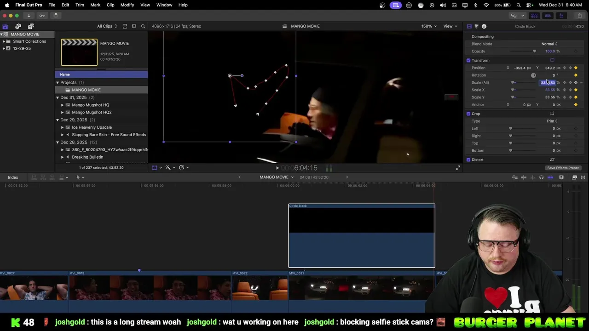Adjust the Scale X slider handle
Image resolution: width=589 pixels, height=331 pixels.
(x=513, y=90)
